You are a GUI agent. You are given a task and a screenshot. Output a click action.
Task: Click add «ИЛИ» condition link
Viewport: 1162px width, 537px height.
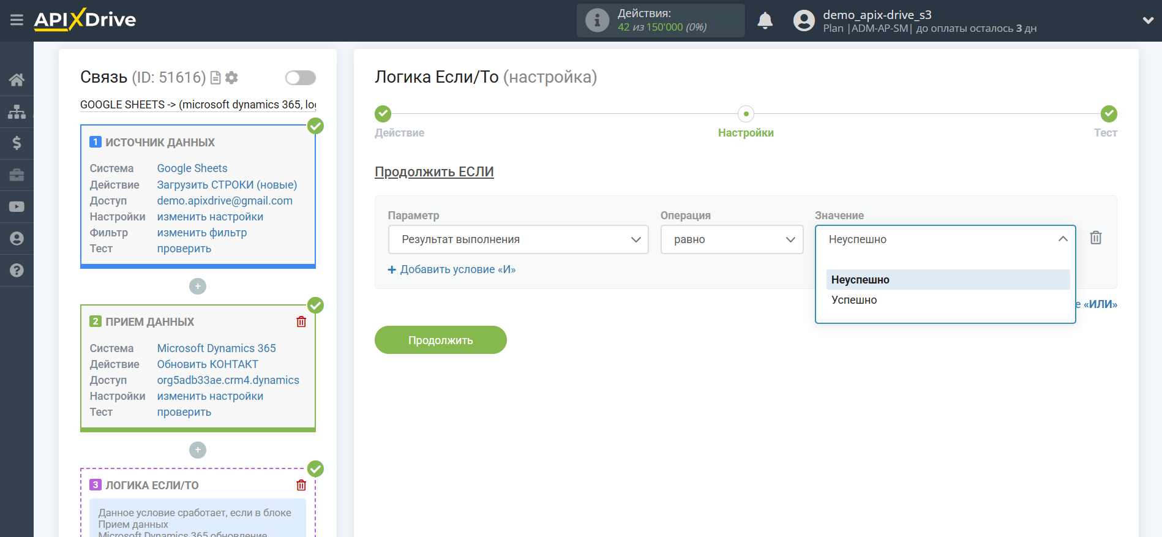(x=1097, y=304)
